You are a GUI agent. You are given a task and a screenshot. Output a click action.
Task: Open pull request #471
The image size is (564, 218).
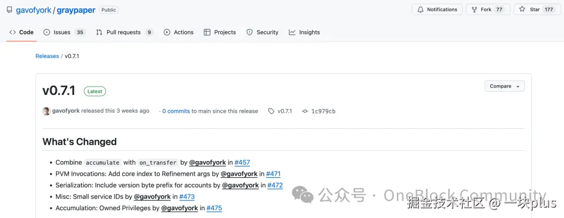pos(273,174)
